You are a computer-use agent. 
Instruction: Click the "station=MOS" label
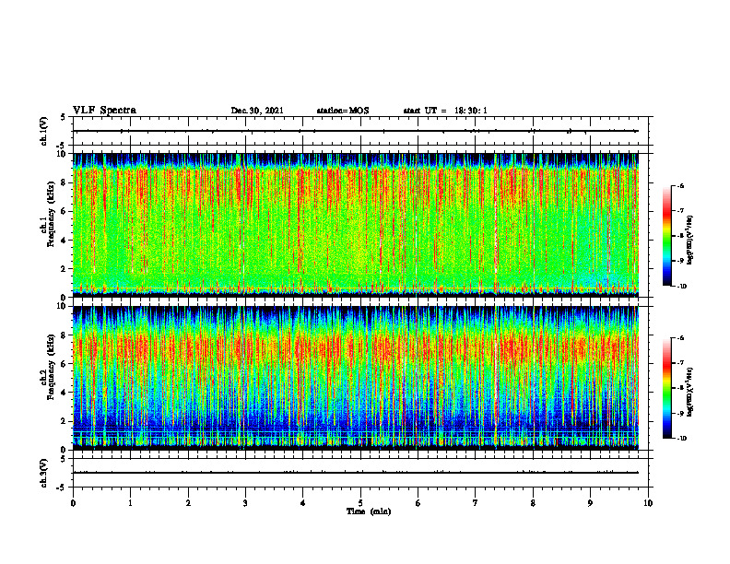pos(343,111)
